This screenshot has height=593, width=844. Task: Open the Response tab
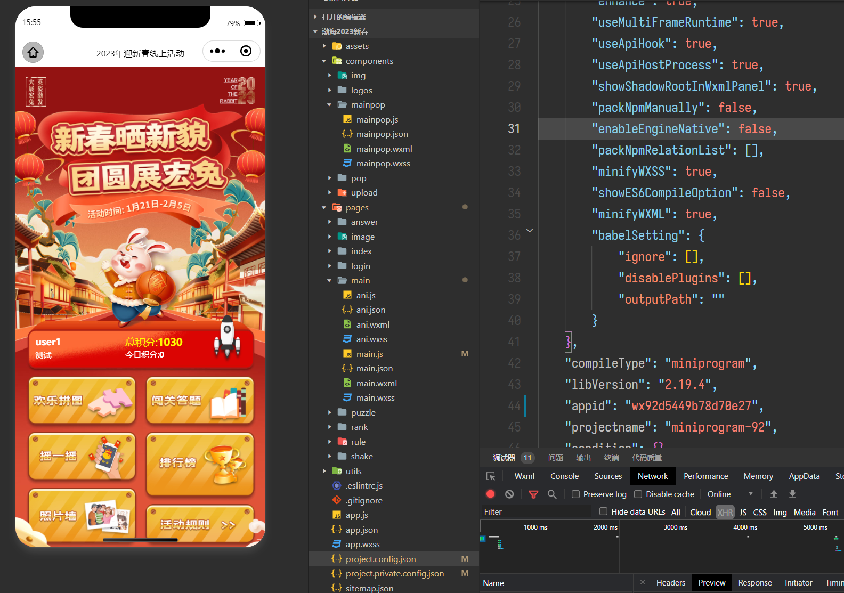click(x=754, y=582)
